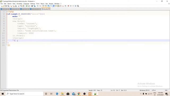Viewport: 170px width, 96px height.
Task: Collapse the fold marker on line 1
Action: 7,12
